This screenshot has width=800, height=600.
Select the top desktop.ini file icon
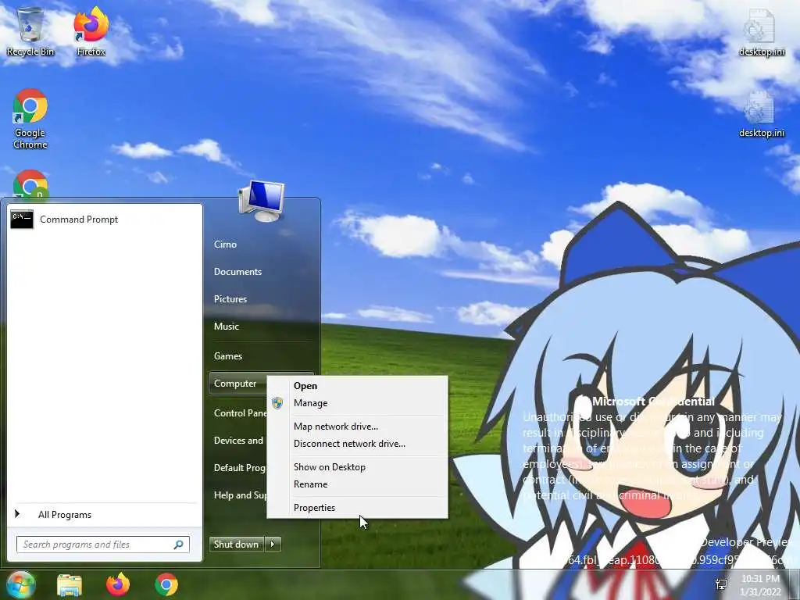click(x=761, y=26)
